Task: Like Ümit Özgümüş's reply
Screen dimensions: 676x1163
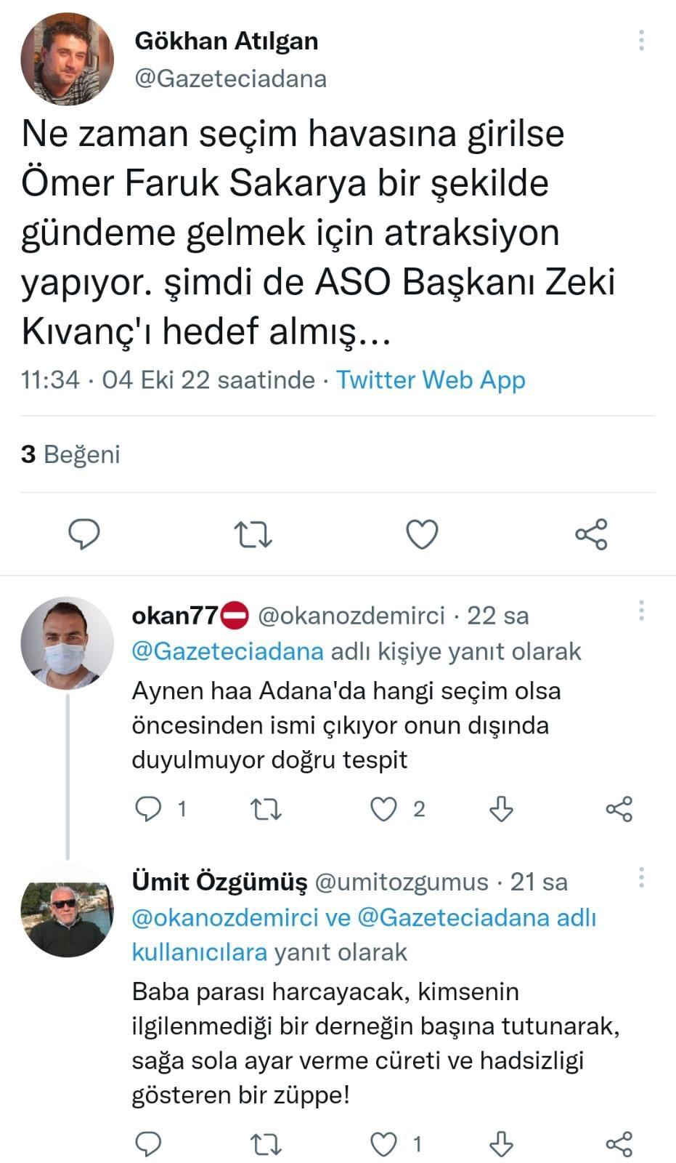Action: click(384, 1145)
